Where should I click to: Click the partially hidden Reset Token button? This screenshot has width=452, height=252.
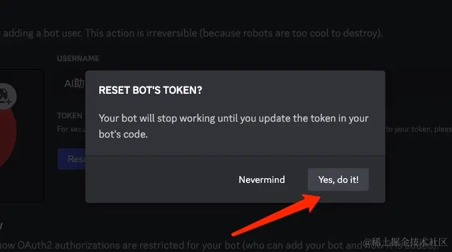tap(71, 159)
